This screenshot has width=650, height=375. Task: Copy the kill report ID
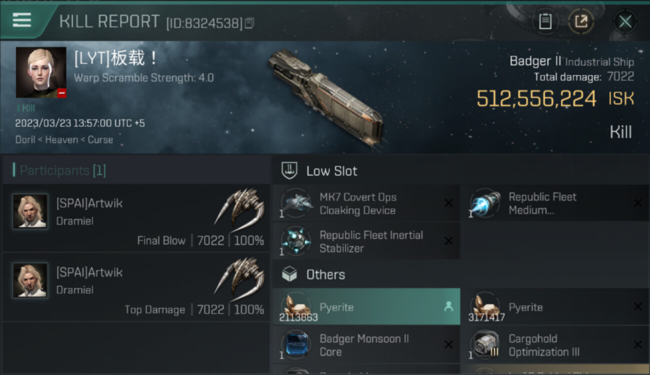tap(249, 23)
